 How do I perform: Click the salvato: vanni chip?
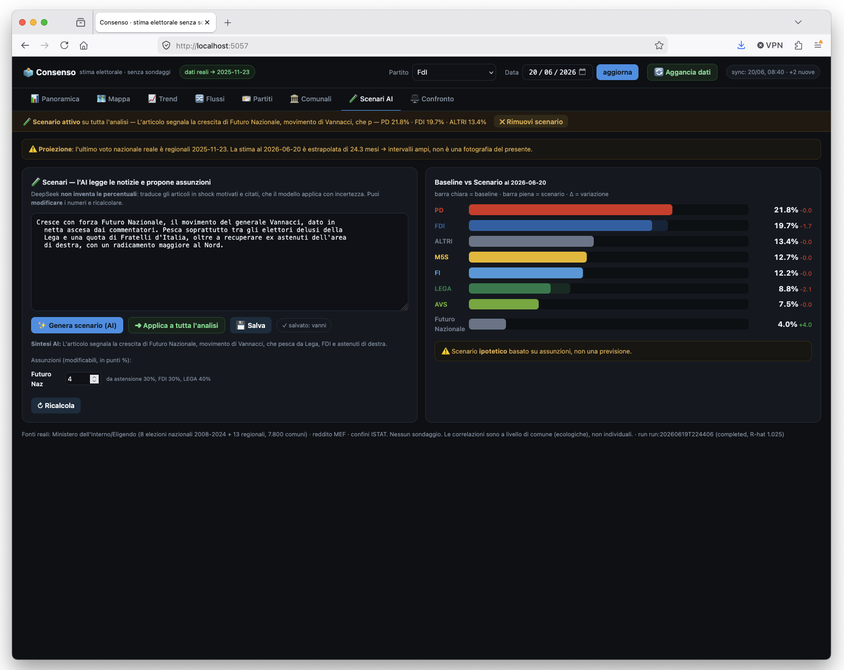pos(304,325)
